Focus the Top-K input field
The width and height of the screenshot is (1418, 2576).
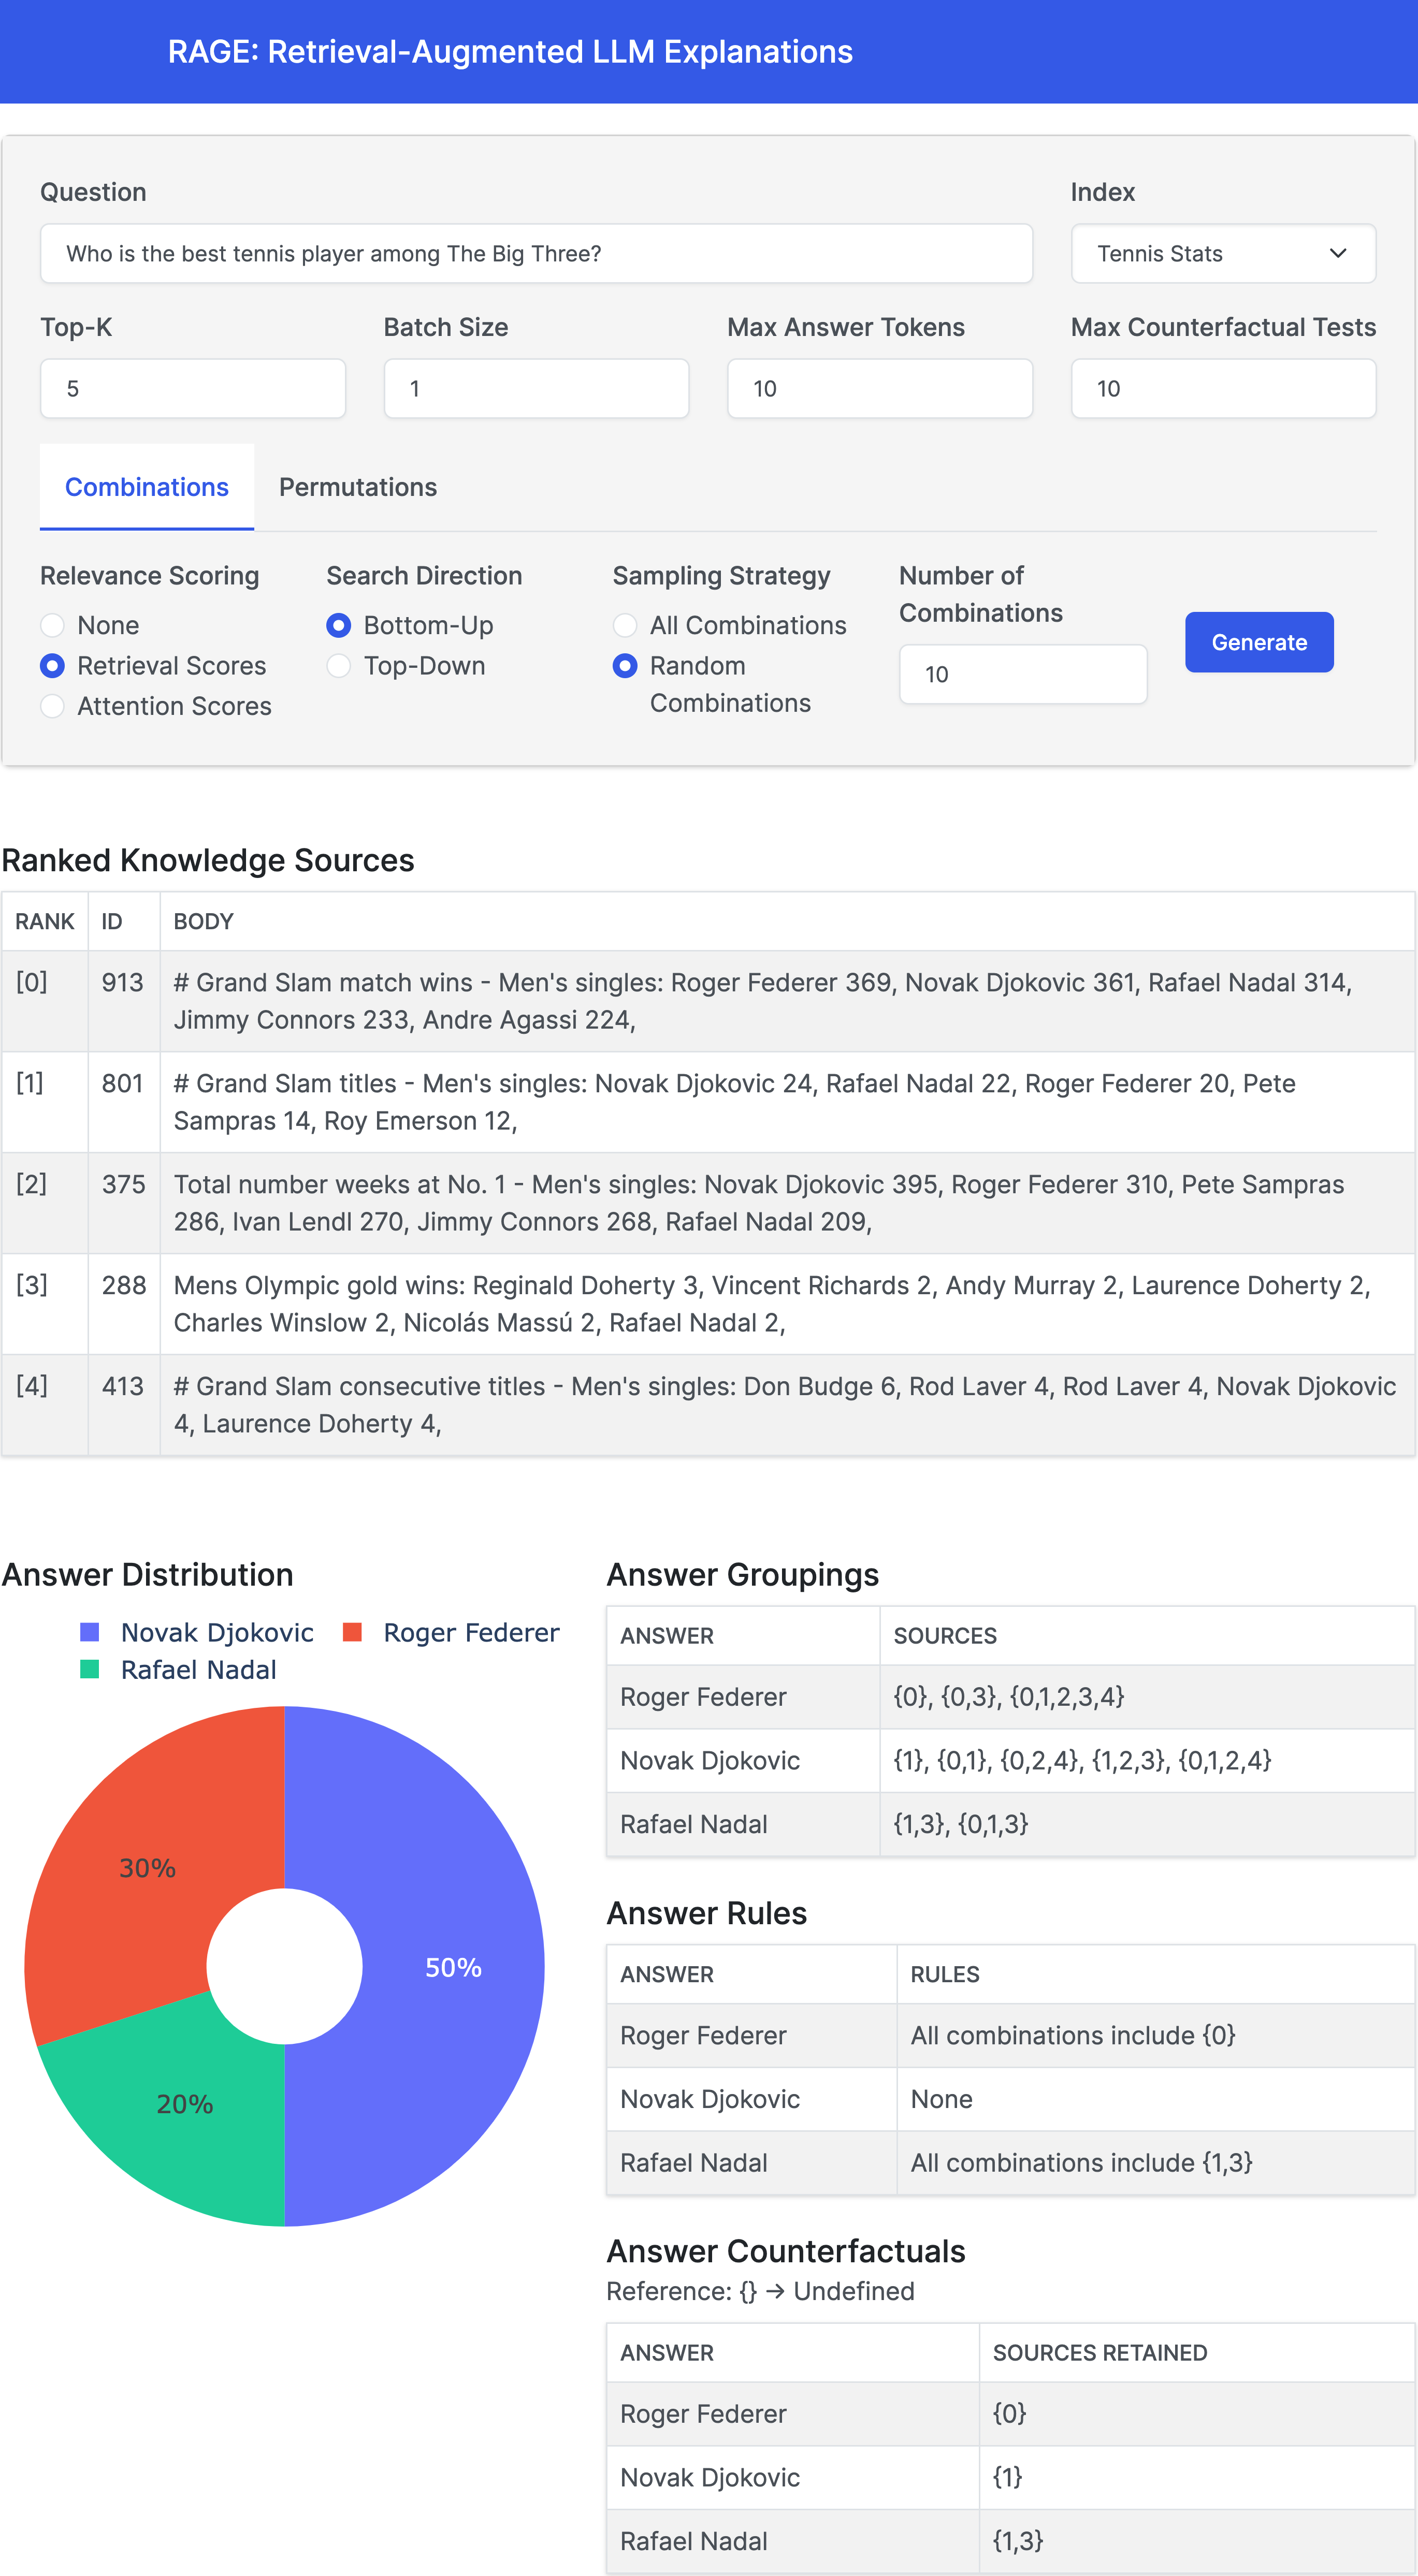[193, 389]
